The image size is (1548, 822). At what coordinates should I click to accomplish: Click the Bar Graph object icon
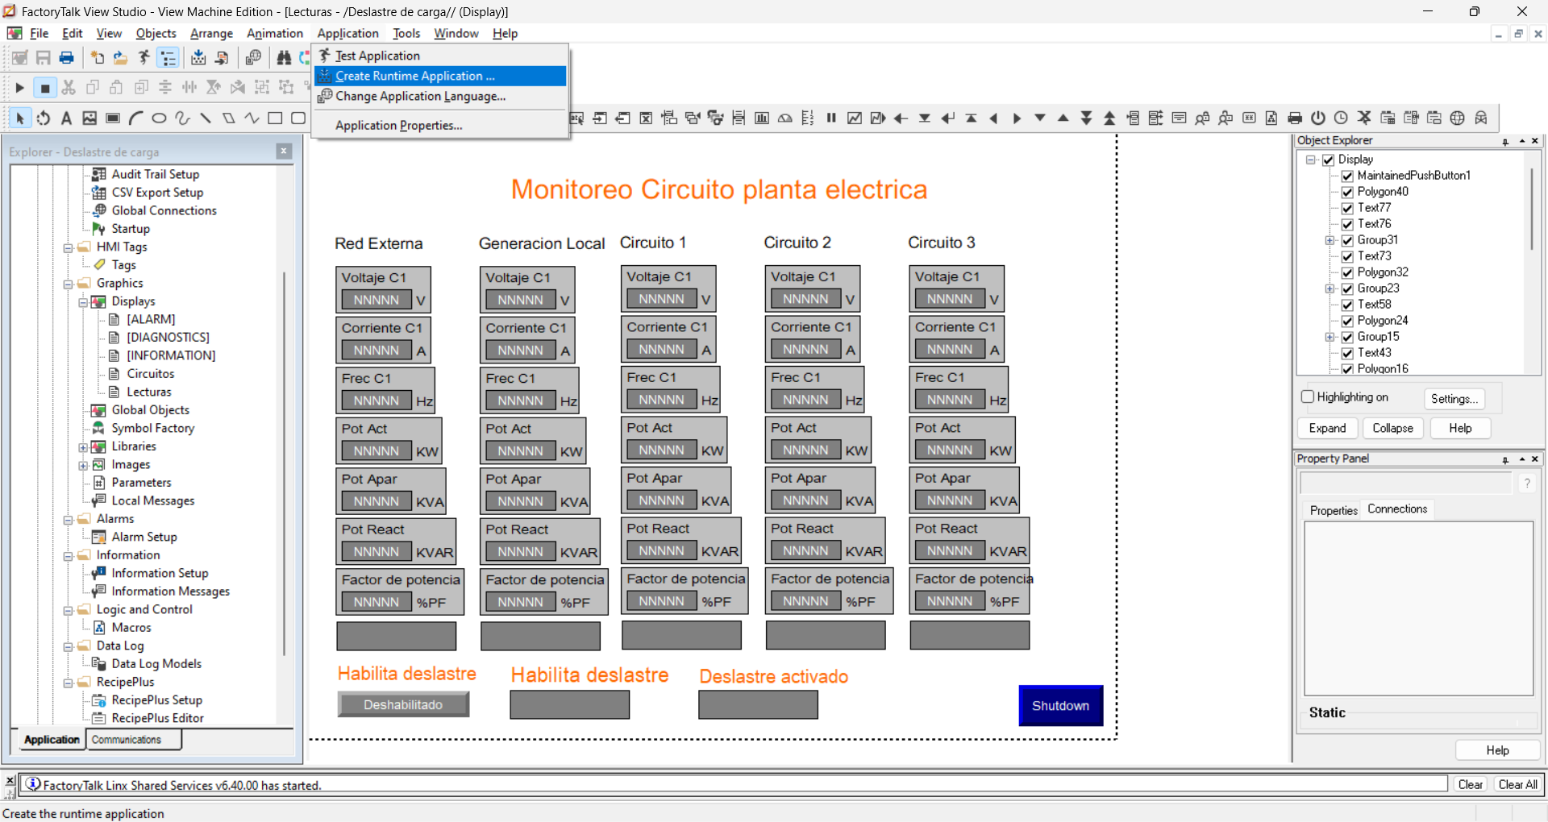point(762,118)
